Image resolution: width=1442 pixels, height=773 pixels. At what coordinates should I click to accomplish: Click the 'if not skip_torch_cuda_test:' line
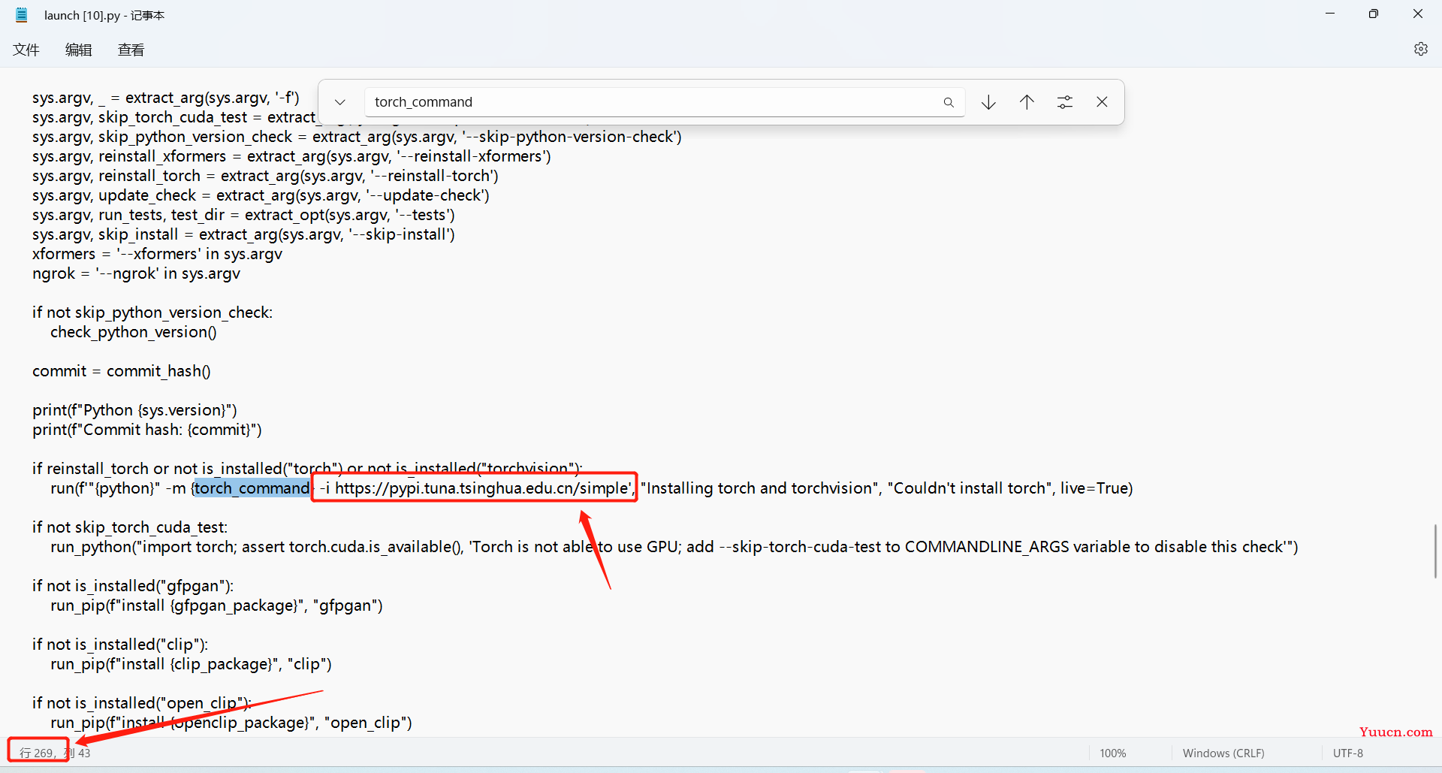130,527
